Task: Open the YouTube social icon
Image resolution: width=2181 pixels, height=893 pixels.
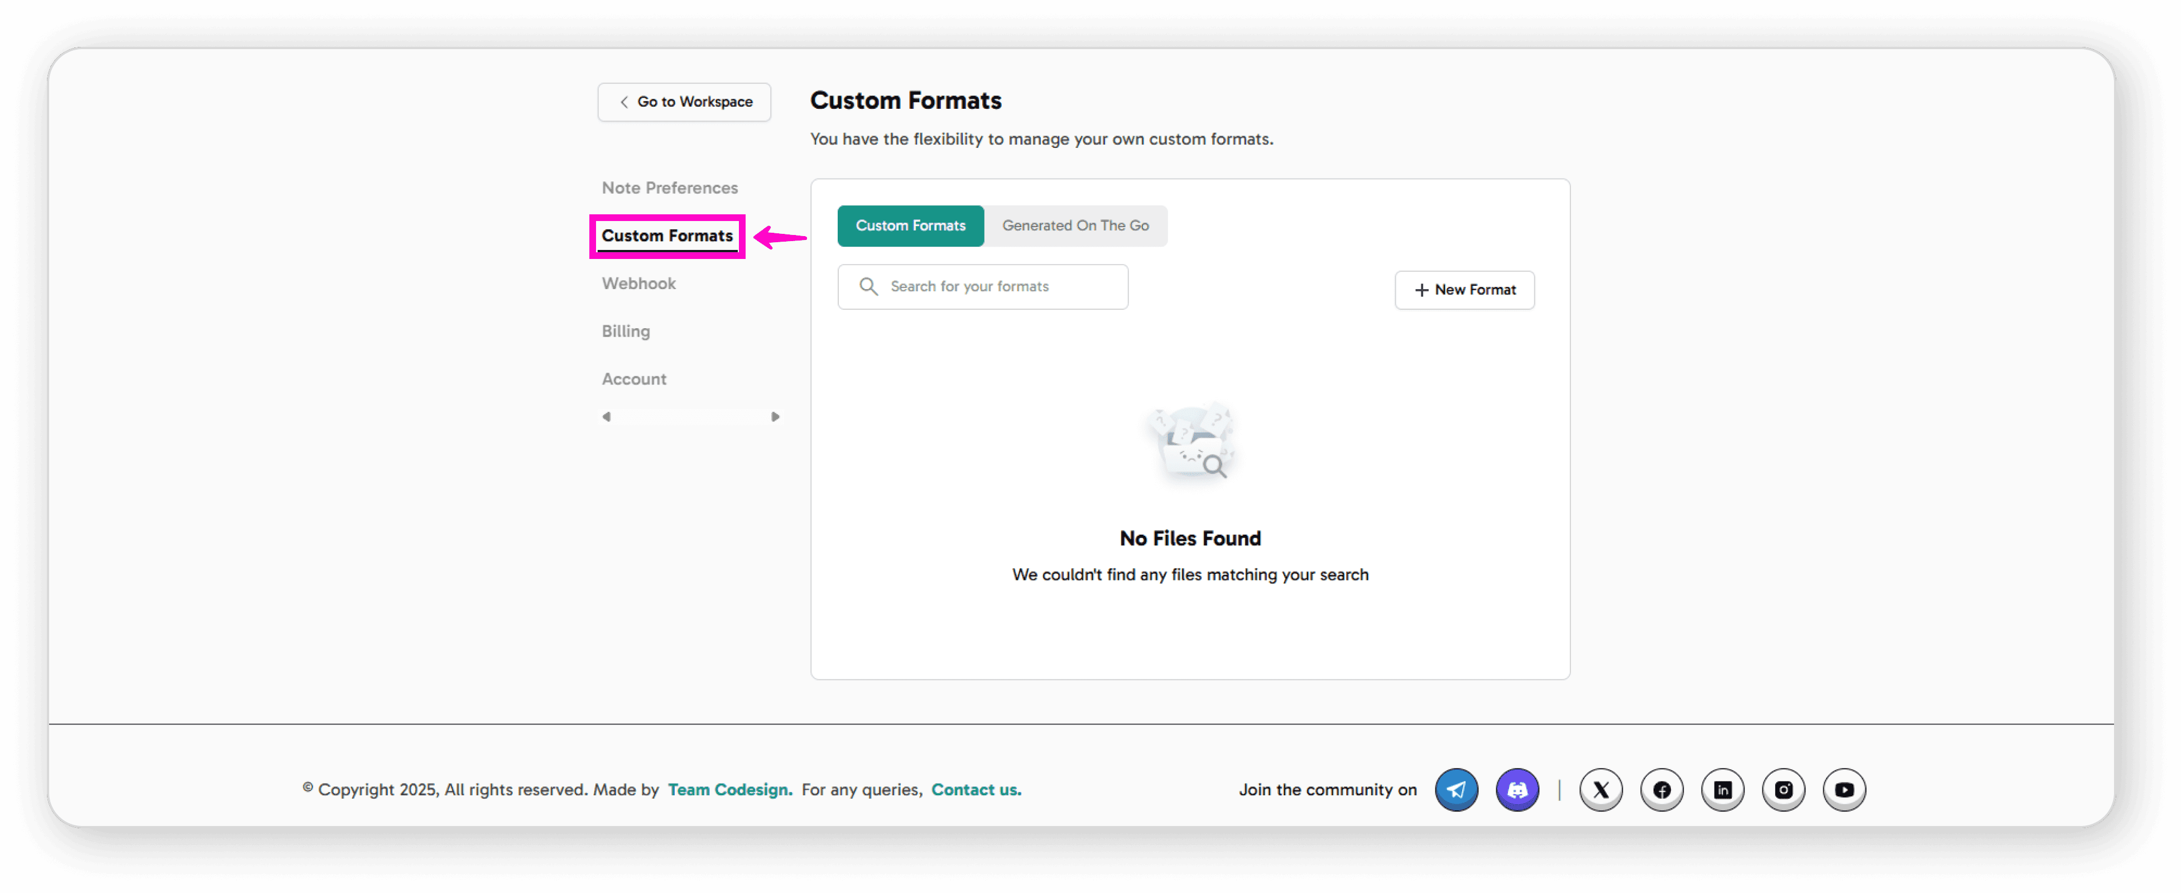Action: click(x=1844, y=789)
